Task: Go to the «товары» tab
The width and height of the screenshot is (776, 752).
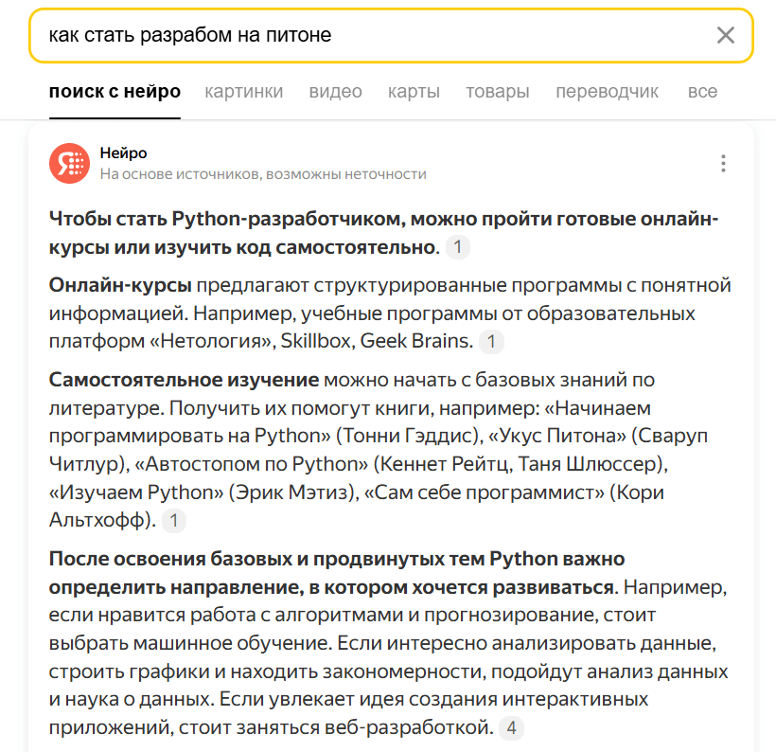Action: [x=497, y=92]
